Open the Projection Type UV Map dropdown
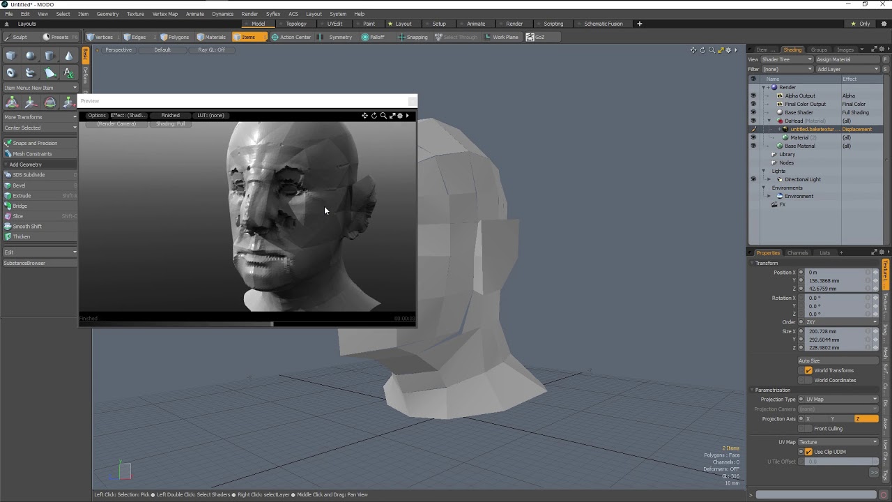Image resolution: width=892 pixels, height=502 pixels. [x=838, y=400]
